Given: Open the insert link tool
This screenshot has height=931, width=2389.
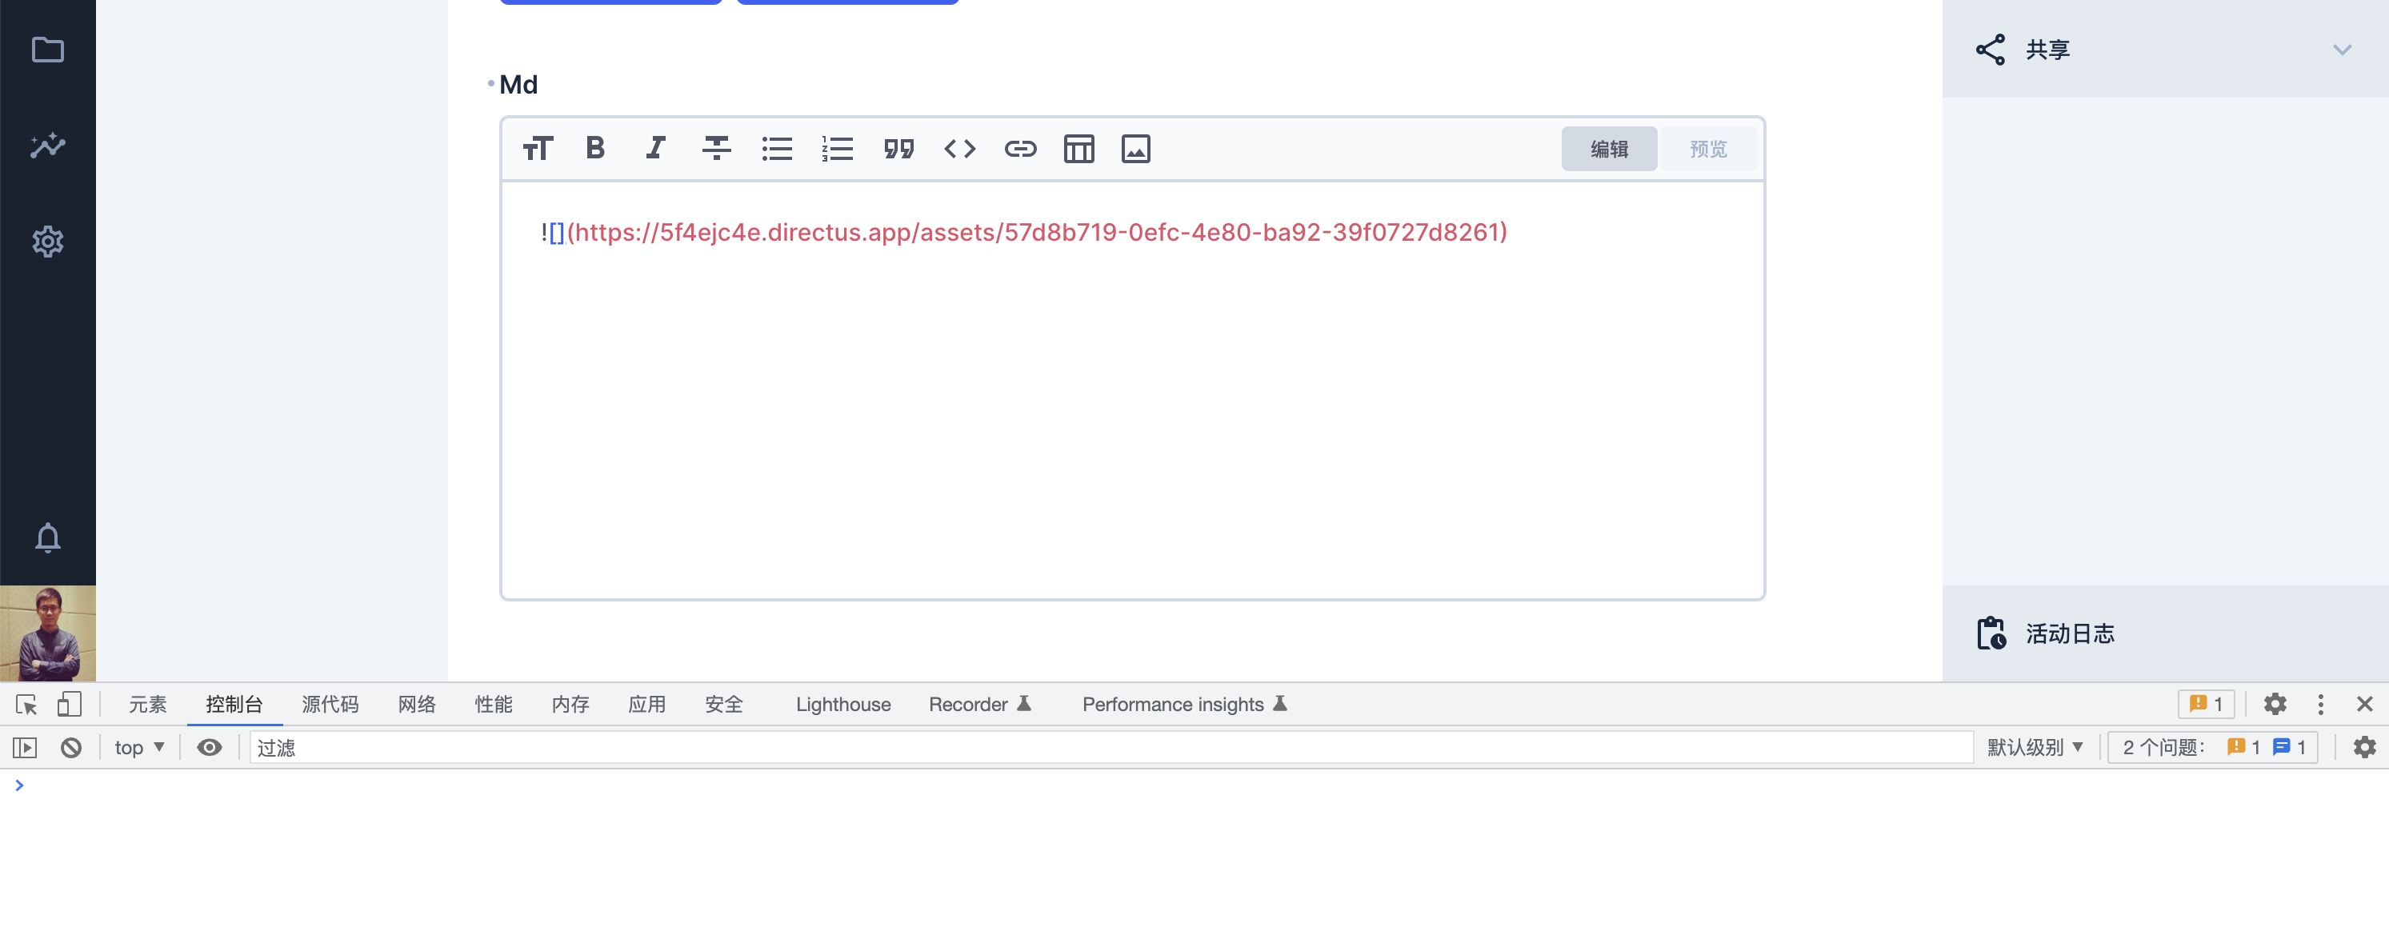Looking at the screenshot, I should 1020,148.
